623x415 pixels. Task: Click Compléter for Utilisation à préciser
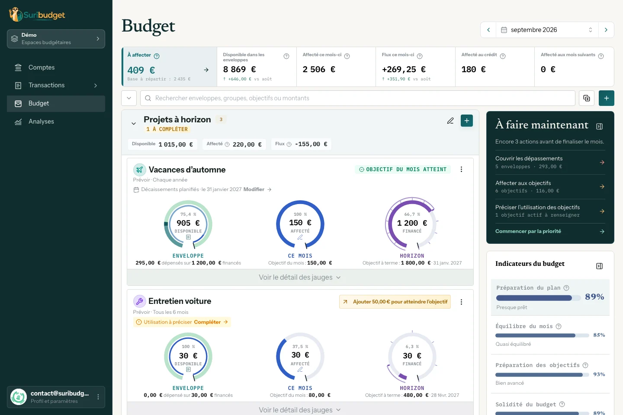pyautogui.click(x=211, y=322)
